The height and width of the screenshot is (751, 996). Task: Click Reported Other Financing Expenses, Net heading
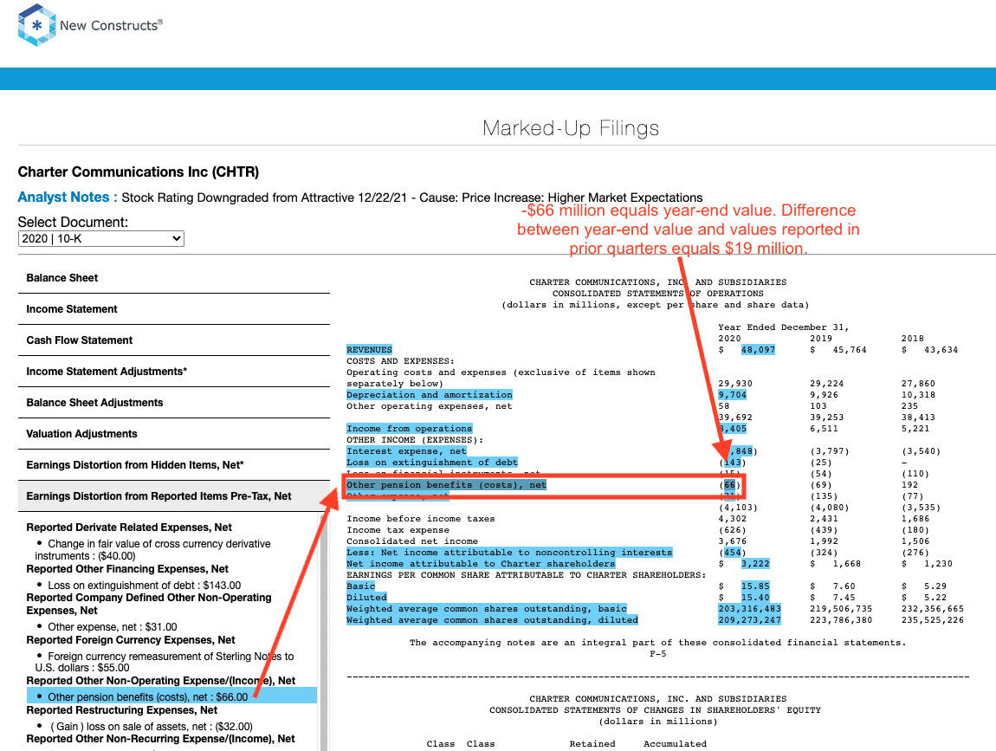(127, 568)
